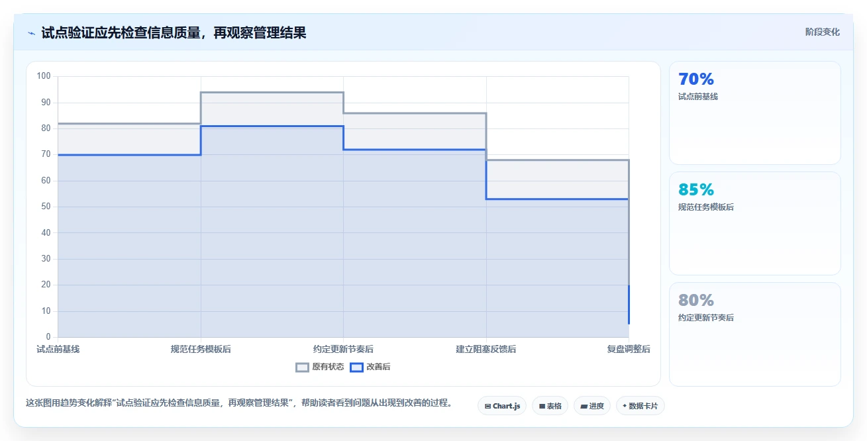867x441 pixels.
Task: Click the header title 试点验证应先检查信息质量
Action: pos(174,32)
